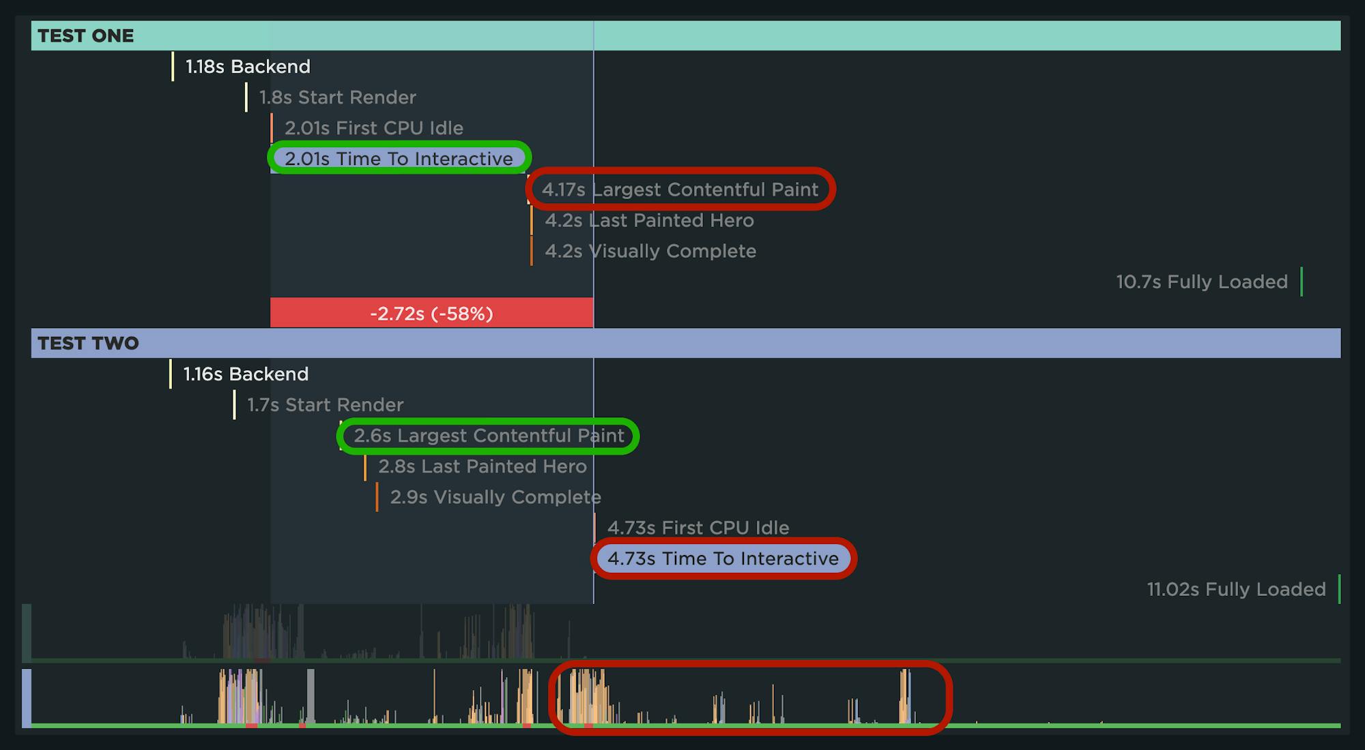
Task: Select the 2.6s Largest Contentful Paint marker
Action: (x=489, y=436)
